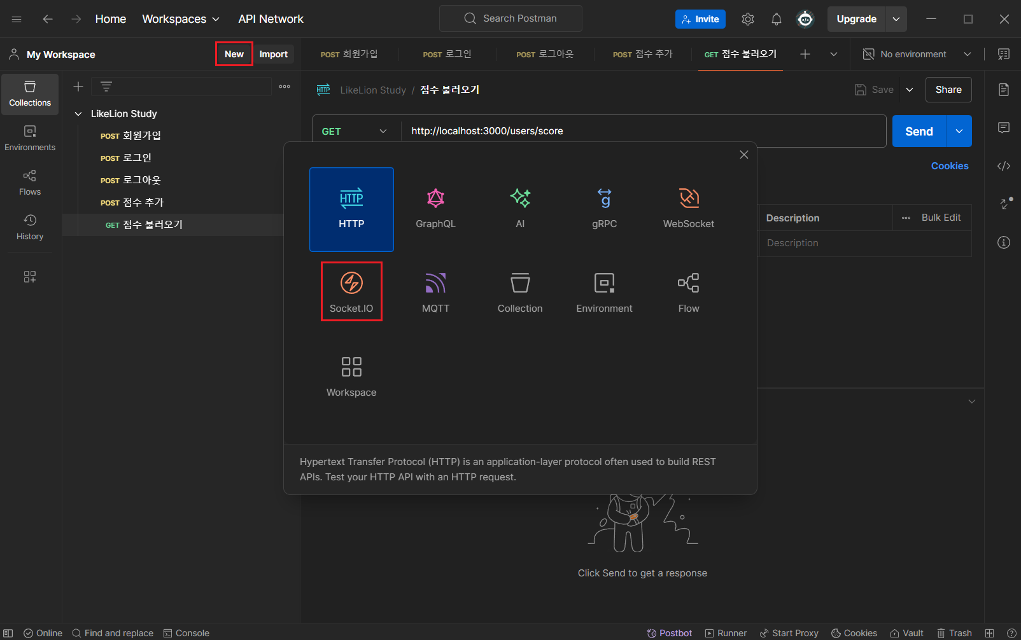Click the New button
The image size is (1021, 640).
pos(234,54)
